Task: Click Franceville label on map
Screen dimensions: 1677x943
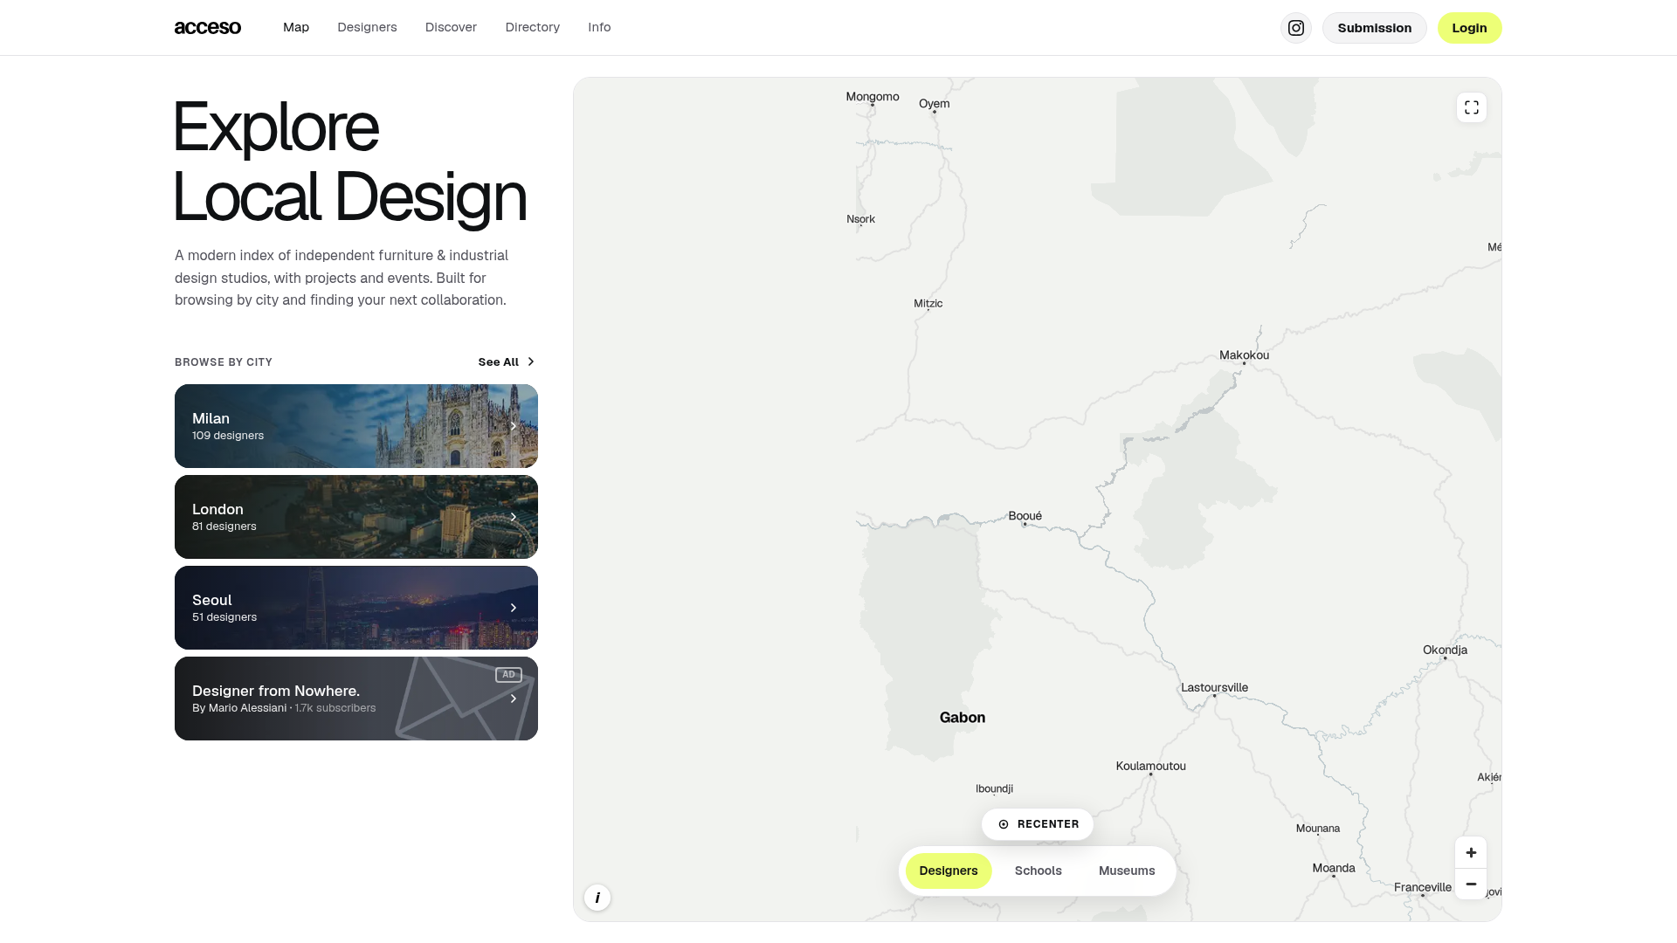Action: pos(1423,887)
